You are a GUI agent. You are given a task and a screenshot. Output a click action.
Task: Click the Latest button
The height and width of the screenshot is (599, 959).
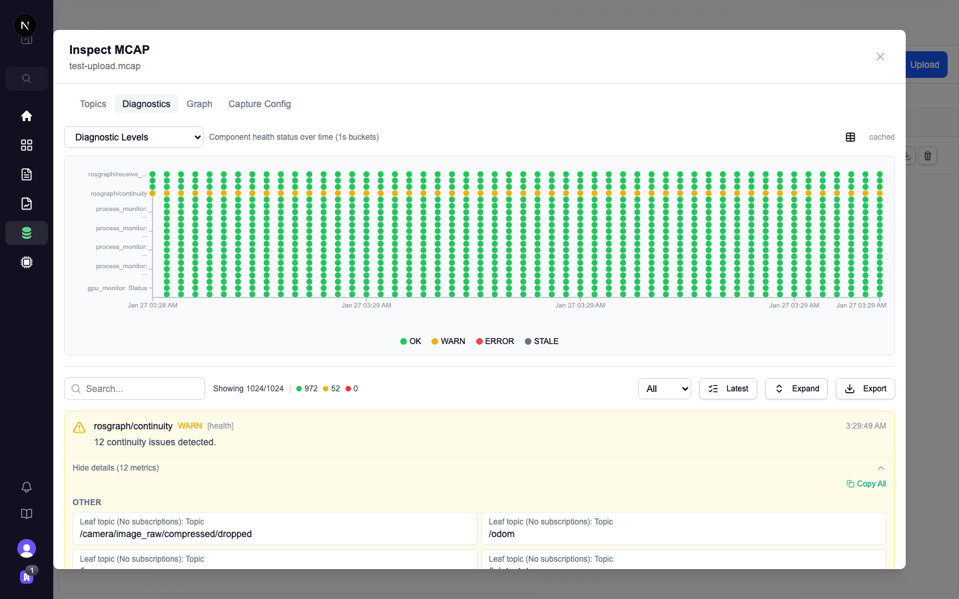[x=728, y=389]
